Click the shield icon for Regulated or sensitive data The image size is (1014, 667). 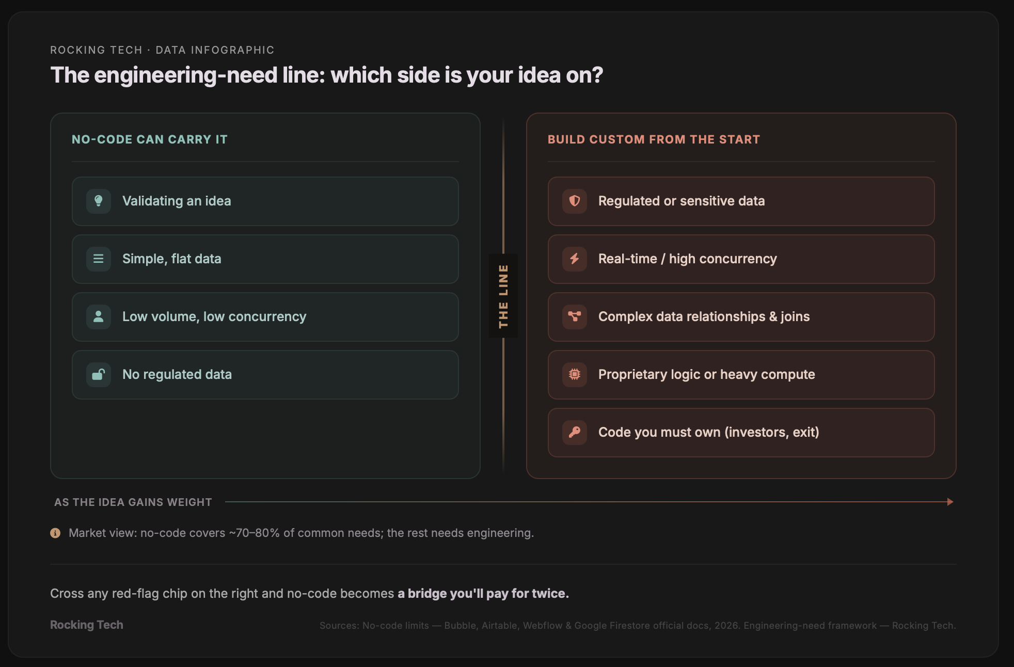pos(575,201)
